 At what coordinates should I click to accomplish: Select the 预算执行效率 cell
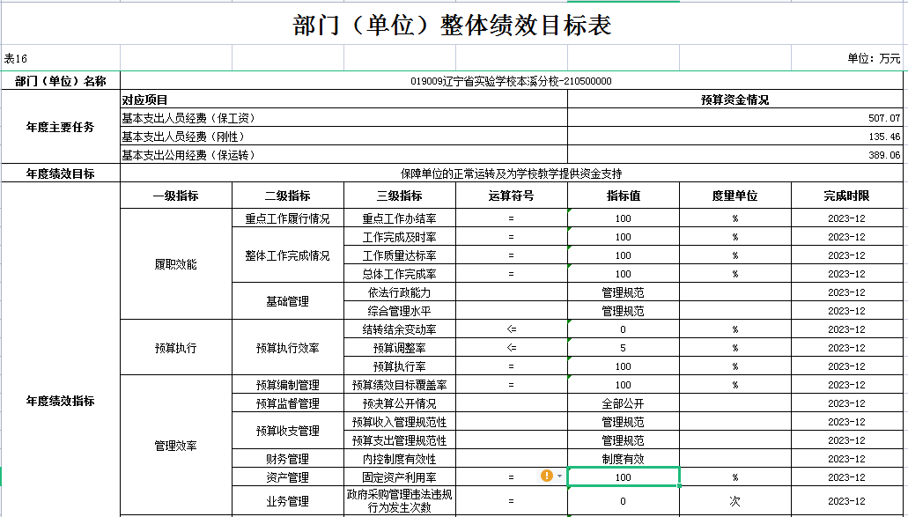(288, 348)
